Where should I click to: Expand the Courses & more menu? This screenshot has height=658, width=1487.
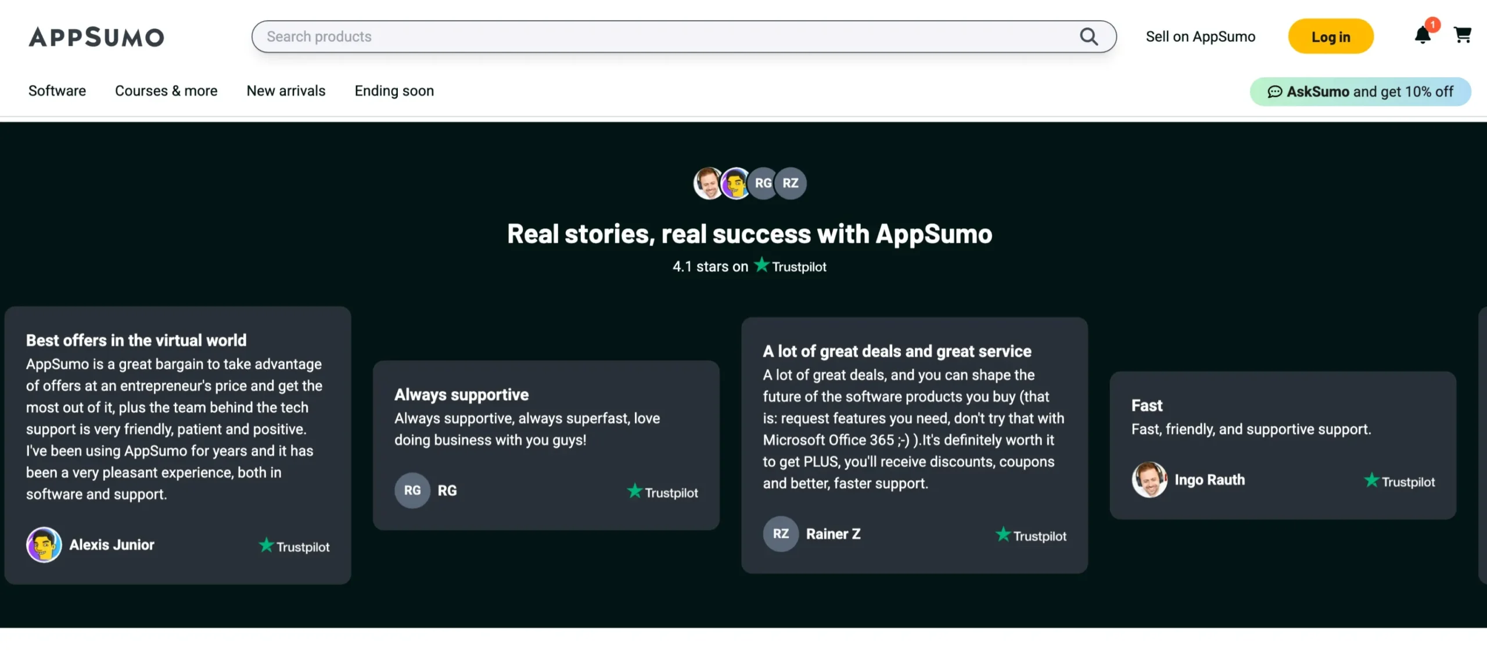166,91
